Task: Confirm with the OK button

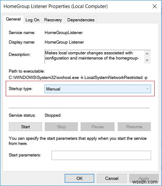Action: pos(79,178)
